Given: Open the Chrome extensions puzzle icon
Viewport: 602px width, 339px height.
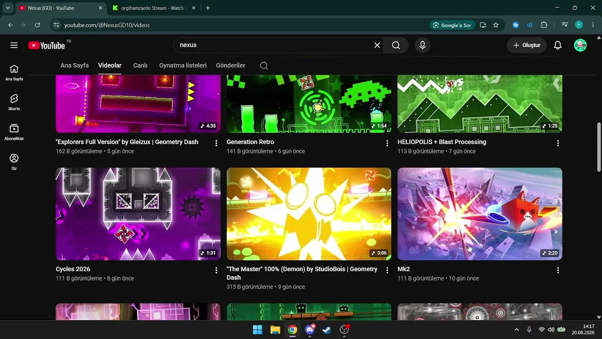Looking at the screenshot, I should [x=544, y=25].
